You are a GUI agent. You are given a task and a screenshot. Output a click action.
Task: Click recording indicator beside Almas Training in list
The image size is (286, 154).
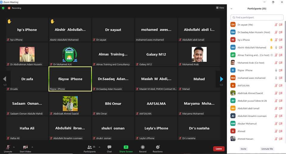[272, 55]
